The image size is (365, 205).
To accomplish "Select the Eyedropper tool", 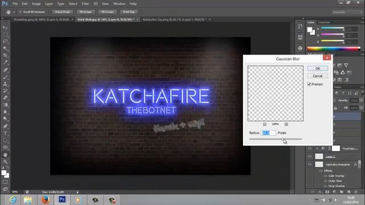I will [5, 62].
